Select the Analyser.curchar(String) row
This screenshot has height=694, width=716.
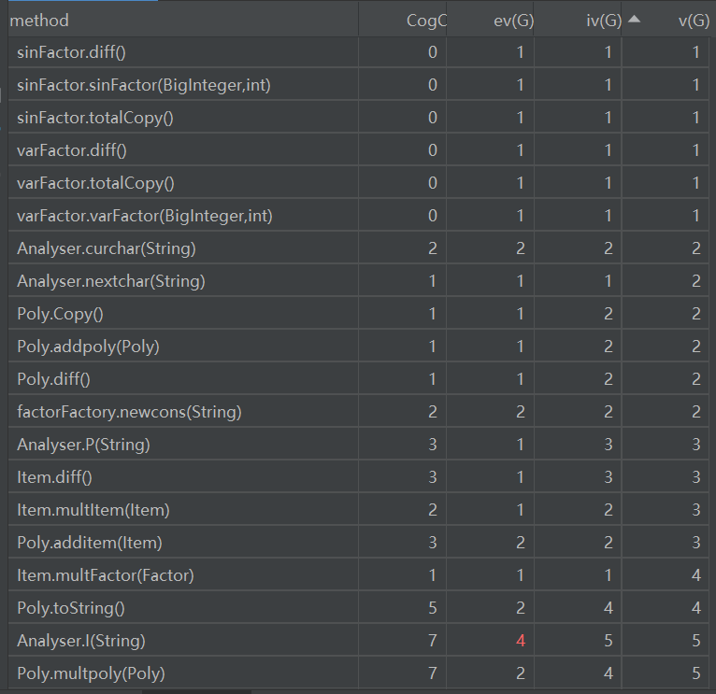106,248
